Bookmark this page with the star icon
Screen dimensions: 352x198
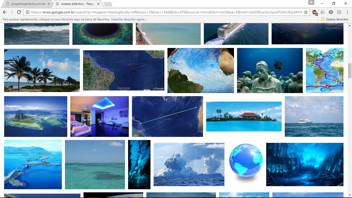click(x=306, y=12)
